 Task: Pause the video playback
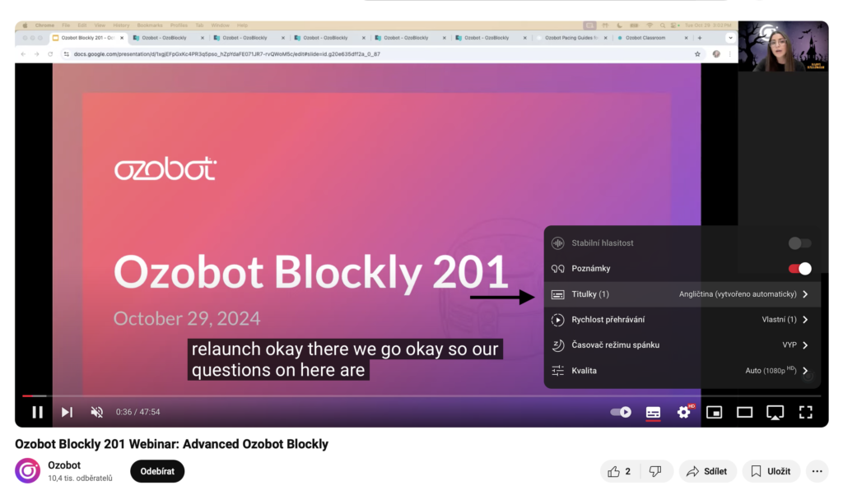point(37,412)
